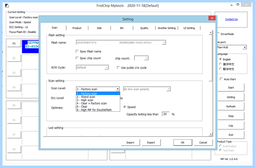This screenshot has height=168, width=255.
Task: Click the Setting button in main window
Action: (x=231, y=97)
